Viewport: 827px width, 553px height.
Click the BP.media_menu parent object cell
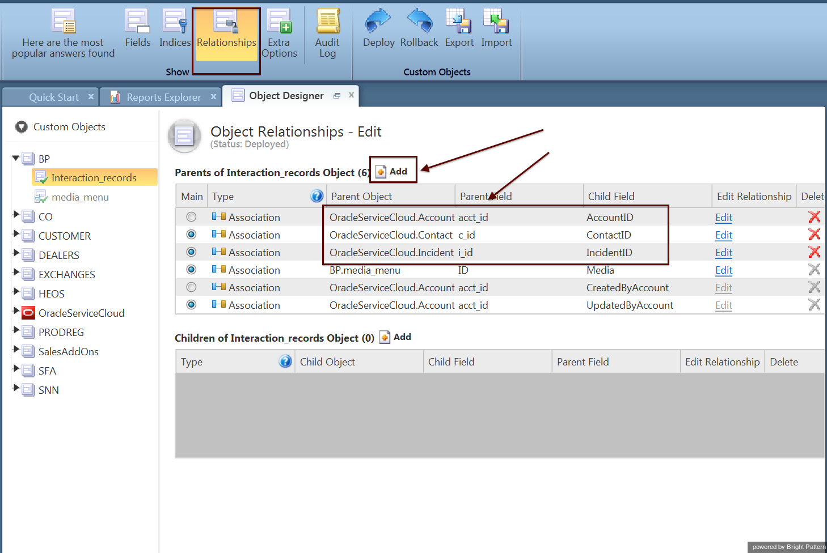[365, 270]
